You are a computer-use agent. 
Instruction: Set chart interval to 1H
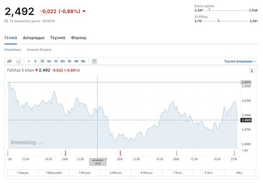click(56, 61)
